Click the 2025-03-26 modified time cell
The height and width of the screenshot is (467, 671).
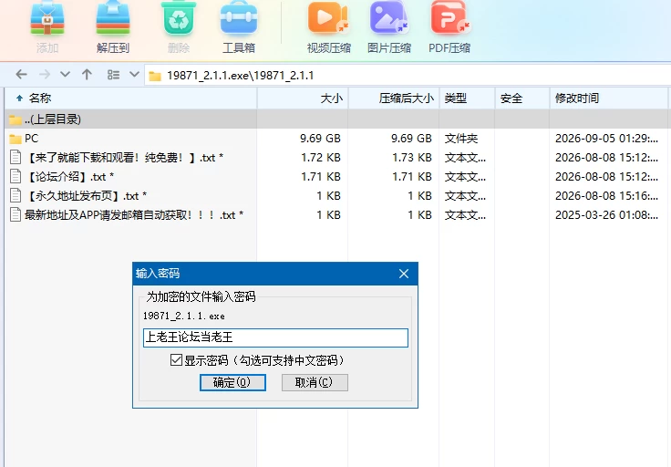pos(606,215)
